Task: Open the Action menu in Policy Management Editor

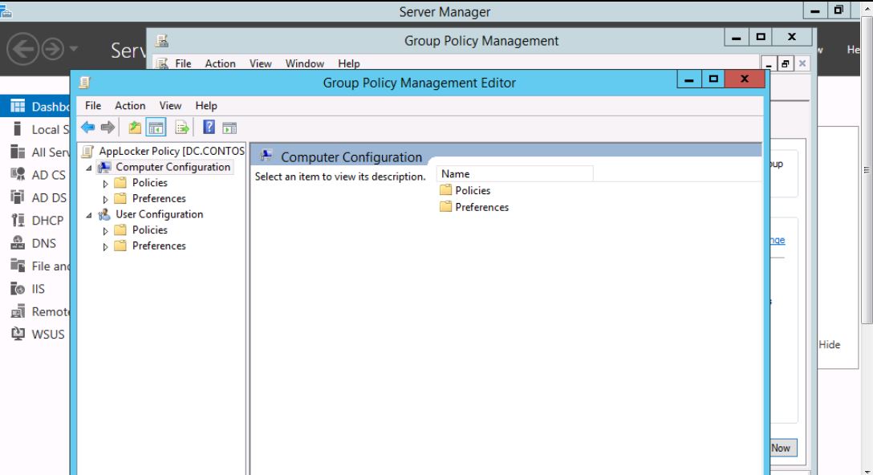Action: click(x=130, y=106)
